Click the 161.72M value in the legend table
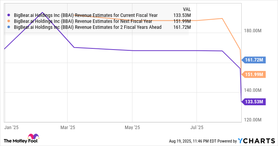Viewport: 278px width, 146px height. tap(182, 27)
